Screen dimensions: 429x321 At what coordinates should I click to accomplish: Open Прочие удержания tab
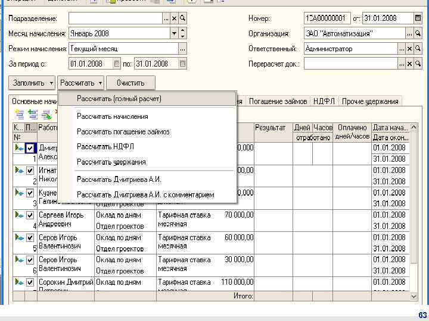click(x=370, y=101)
